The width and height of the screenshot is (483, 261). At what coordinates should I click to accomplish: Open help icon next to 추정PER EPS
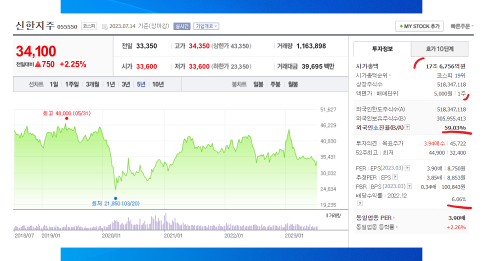coord(395,177)
